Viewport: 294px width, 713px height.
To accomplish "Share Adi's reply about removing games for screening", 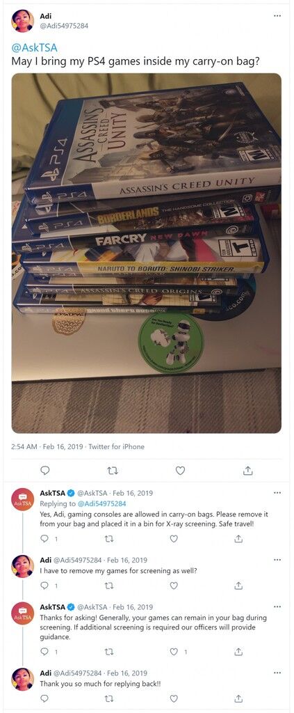I will 238,586.
